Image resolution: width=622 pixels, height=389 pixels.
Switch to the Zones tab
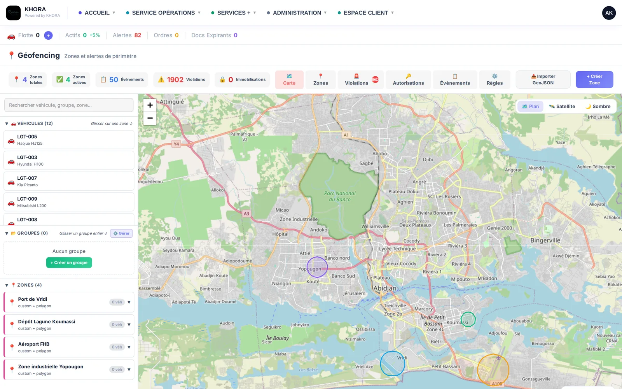(321, 80)
